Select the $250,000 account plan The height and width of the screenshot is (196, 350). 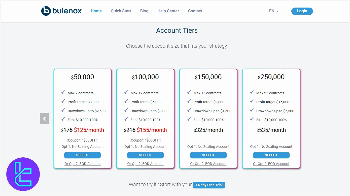coord(271,155)
